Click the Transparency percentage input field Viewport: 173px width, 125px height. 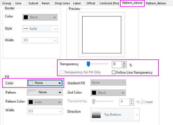[117, 65]
